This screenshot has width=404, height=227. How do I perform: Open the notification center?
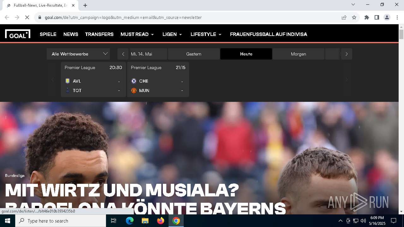(x=394, y=221)
